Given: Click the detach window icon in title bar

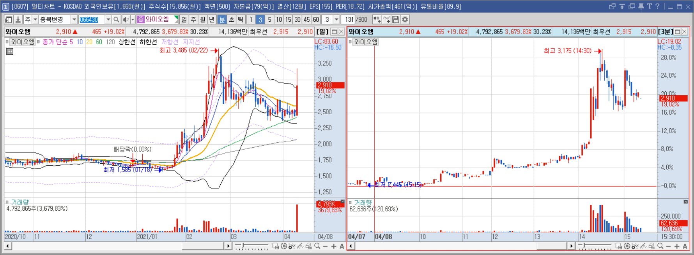Looking at the screenshot, I should tap(612, 6).
